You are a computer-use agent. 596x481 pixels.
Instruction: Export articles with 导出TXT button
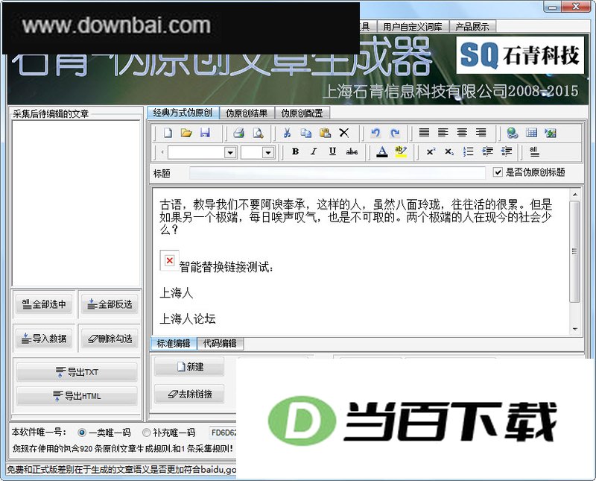pyautogui.click(x=77, y=372)
